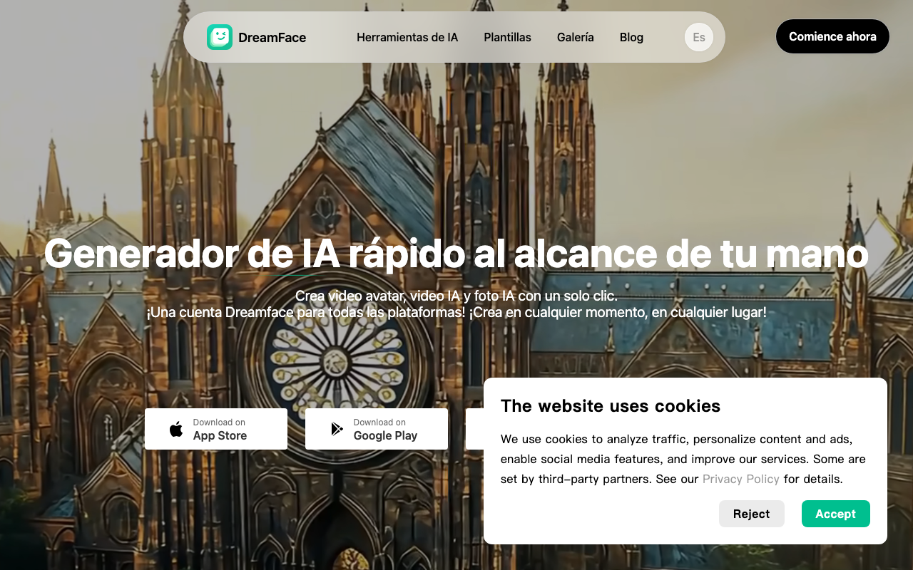Visit the Blog section

point(631,37)
